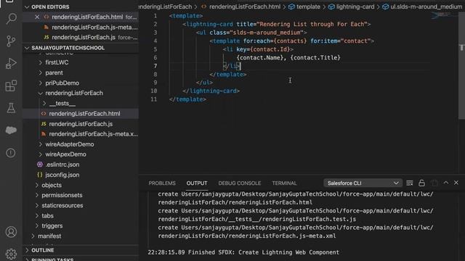
Task: Collapse the Open Editors section
Action: (27, 7)
